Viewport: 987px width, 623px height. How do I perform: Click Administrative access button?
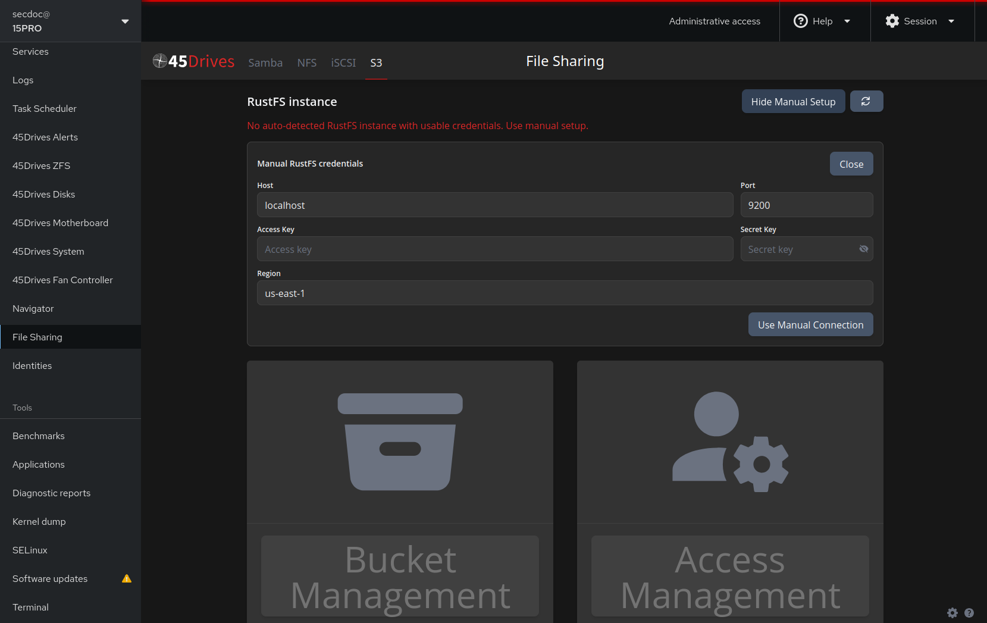pos(715,21)
